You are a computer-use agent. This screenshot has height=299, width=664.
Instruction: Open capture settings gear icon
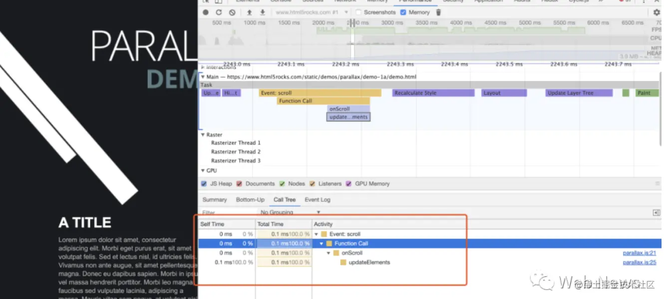(x=657, y=12)
